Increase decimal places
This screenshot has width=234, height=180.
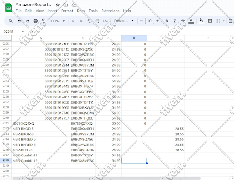coord(97,21)
